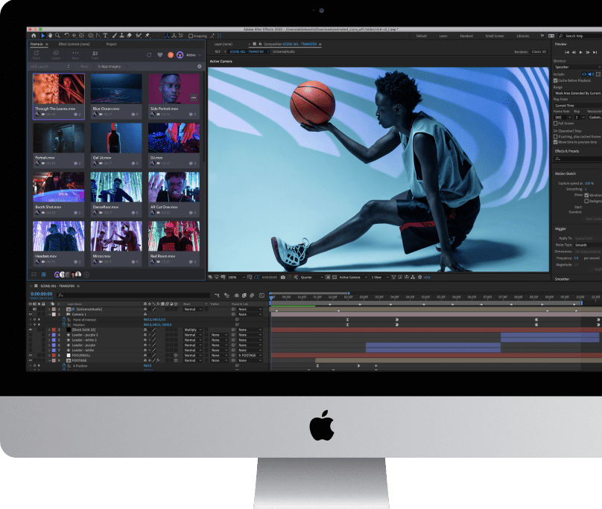Screen dimensions: 602x509
Task: Click the Frame.io Team icon
Action: [x=95, y=55]
